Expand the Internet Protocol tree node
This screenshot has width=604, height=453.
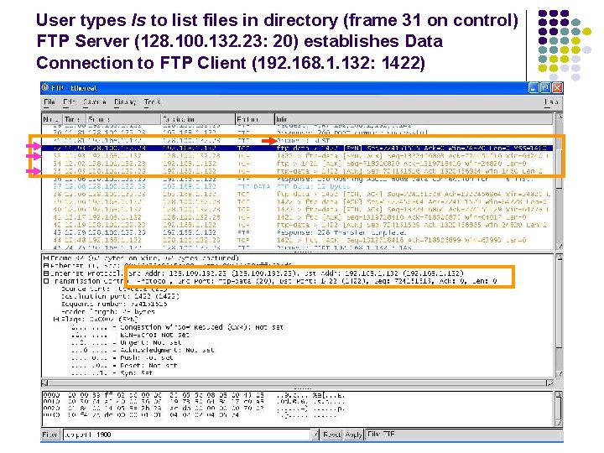coord(46,273)
